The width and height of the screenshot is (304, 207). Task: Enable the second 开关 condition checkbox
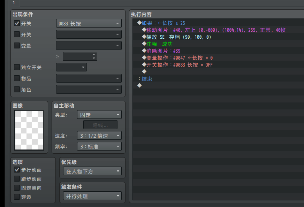(x=17, y=34)
